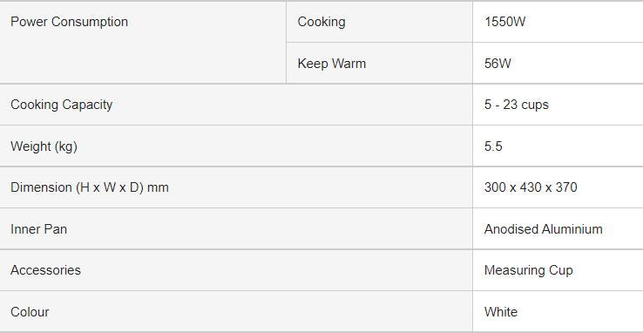
Task: Click the 5 - 23 cups value
Action: [517, 105]
